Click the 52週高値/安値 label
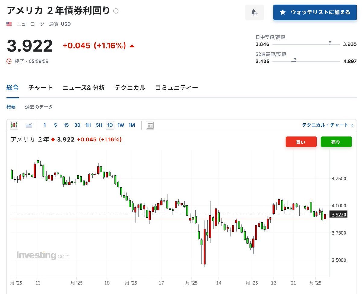The width and height of the screenshot is (362, 294). (271, 54)
